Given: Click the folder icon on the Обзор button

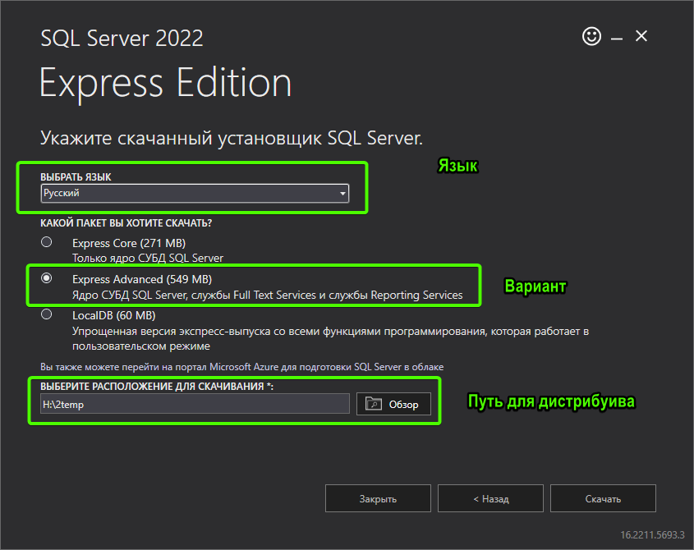Looking at the screenshot, I should click(x=374, y=404).
